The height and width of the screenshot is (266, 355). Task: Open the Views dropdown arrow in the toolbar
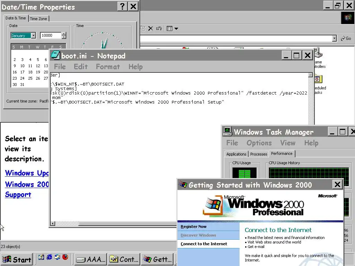coord(176,28)
